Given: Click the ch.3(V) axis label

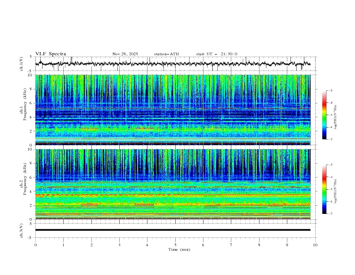Looking at the screenshot, I should [x=22, y=230].
